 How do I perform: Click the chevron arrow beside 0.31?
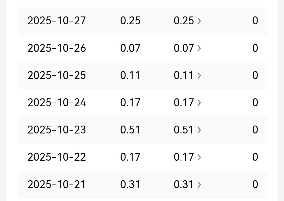pyautogui.click(x=199, y=185)
